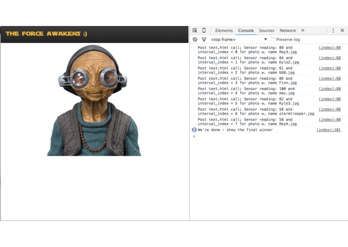Select log text 'Sensor reading: 82 and'

pos(268,99)
